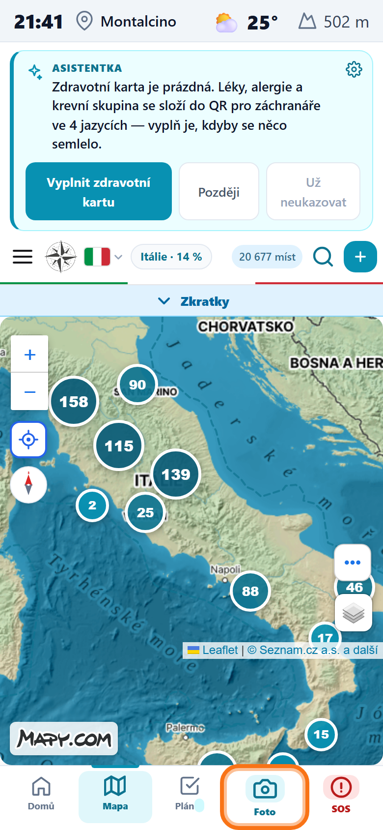The image size is (383, 830).
Task: Open the hamburger menu
Action: click(22, 257)
